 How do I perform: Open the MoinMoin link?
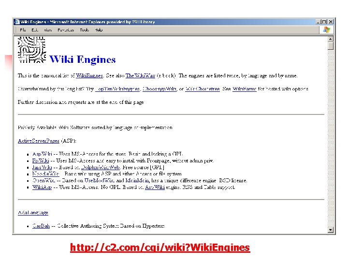[137, 181]
